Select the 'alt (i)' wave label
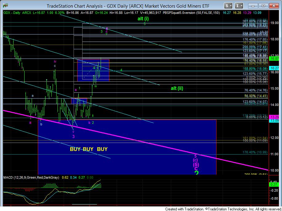 pos(143,18)
